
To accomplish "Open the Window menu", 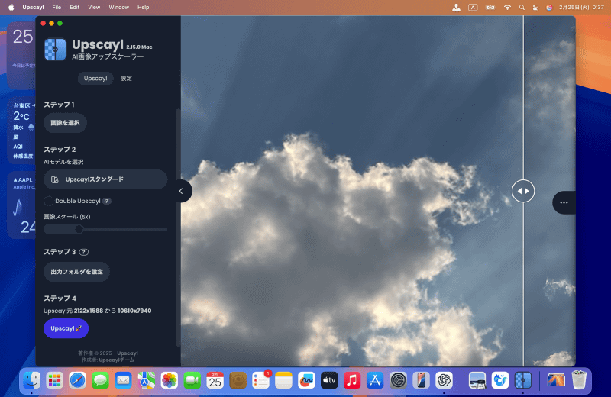I will [119, 7].
